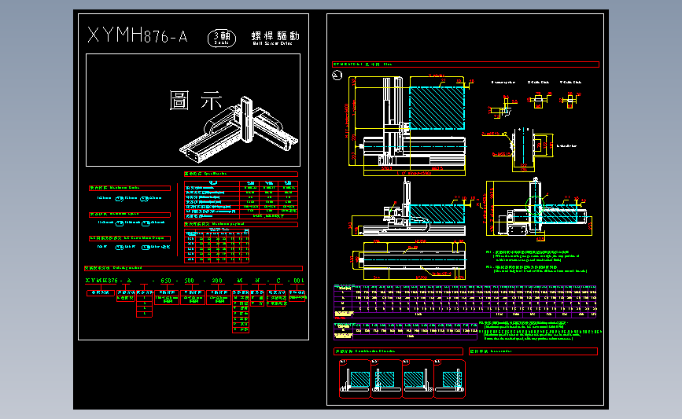Select the first combination direction diagram
The width and height of the screenshot is (682, 419).
(x=355, y=379)
